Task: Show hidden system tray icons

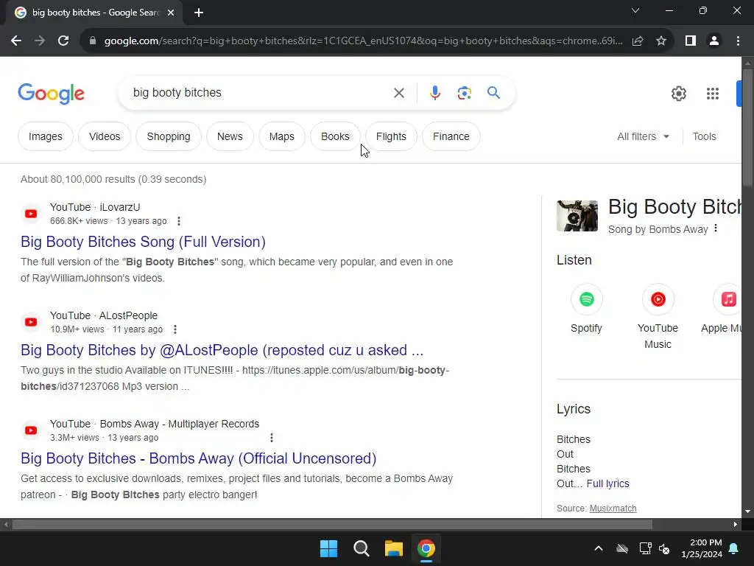Action: click(599, 548)
